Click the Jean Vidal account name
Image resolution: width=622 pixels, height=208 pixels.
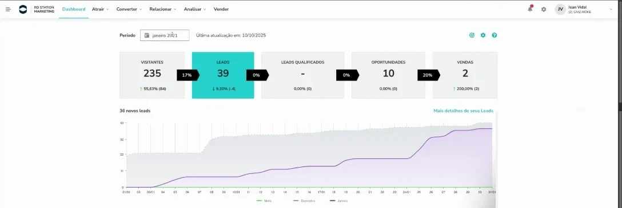coord(577,7)
